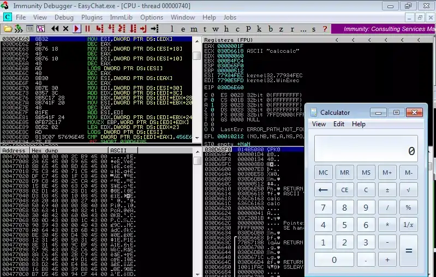Open the Plugins menu
This screenshot has width=436, height=277.
tap(92, 17)
